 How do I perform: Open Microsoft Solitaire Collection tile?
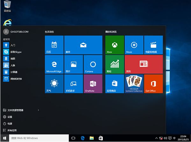134,84
